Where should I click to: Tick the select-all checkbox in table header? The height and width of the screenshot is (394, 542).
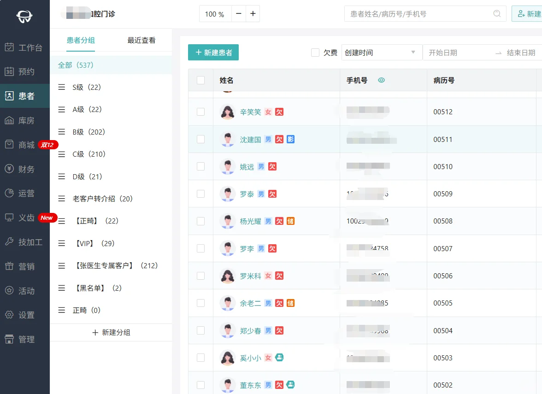pos(200,80)
